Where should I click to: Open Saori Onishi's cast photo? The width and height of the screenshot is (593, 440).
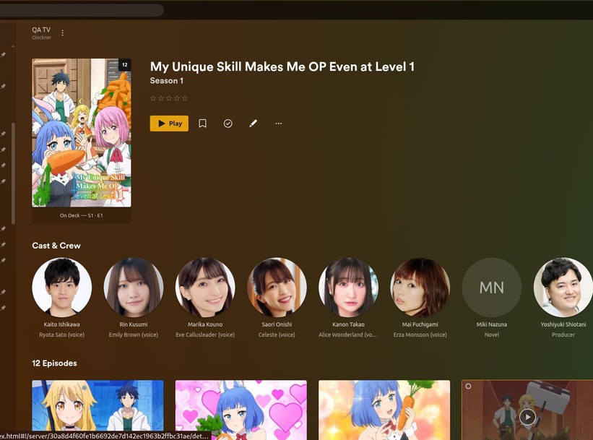coord(277,287)
